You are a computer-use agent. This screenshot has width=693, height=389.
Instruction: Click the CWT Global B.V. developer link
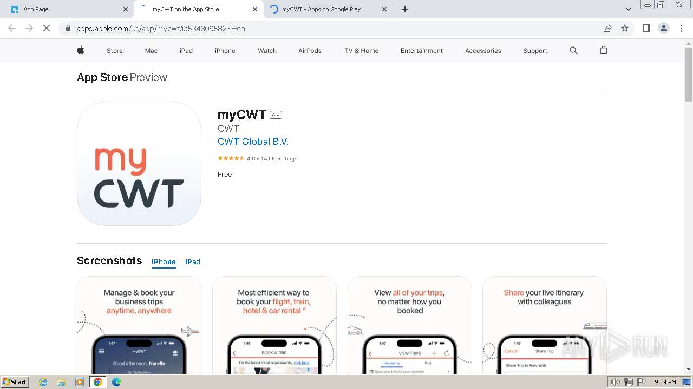(x=253, y=142)
